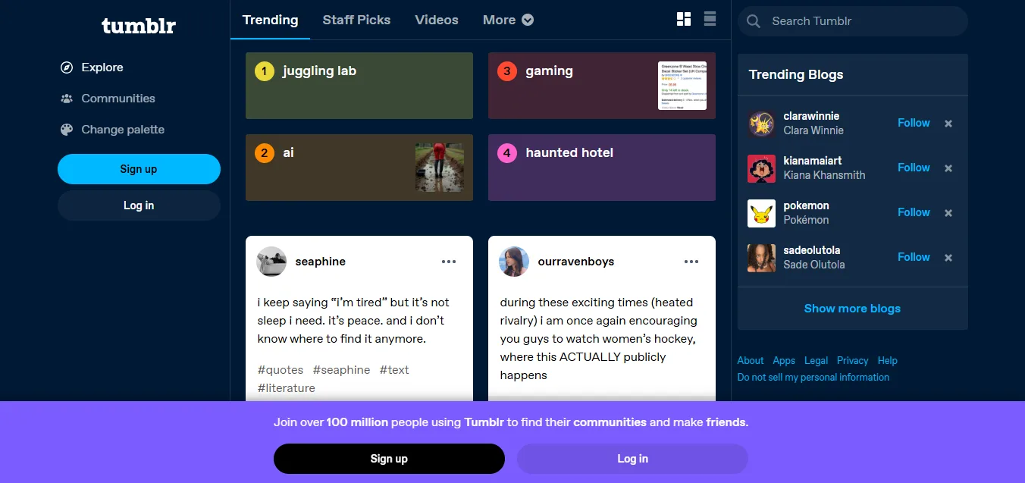Open pokemon blog Pikachu avatar
Viewport: 1025px width, 483px height.
(x=761, y=213)
